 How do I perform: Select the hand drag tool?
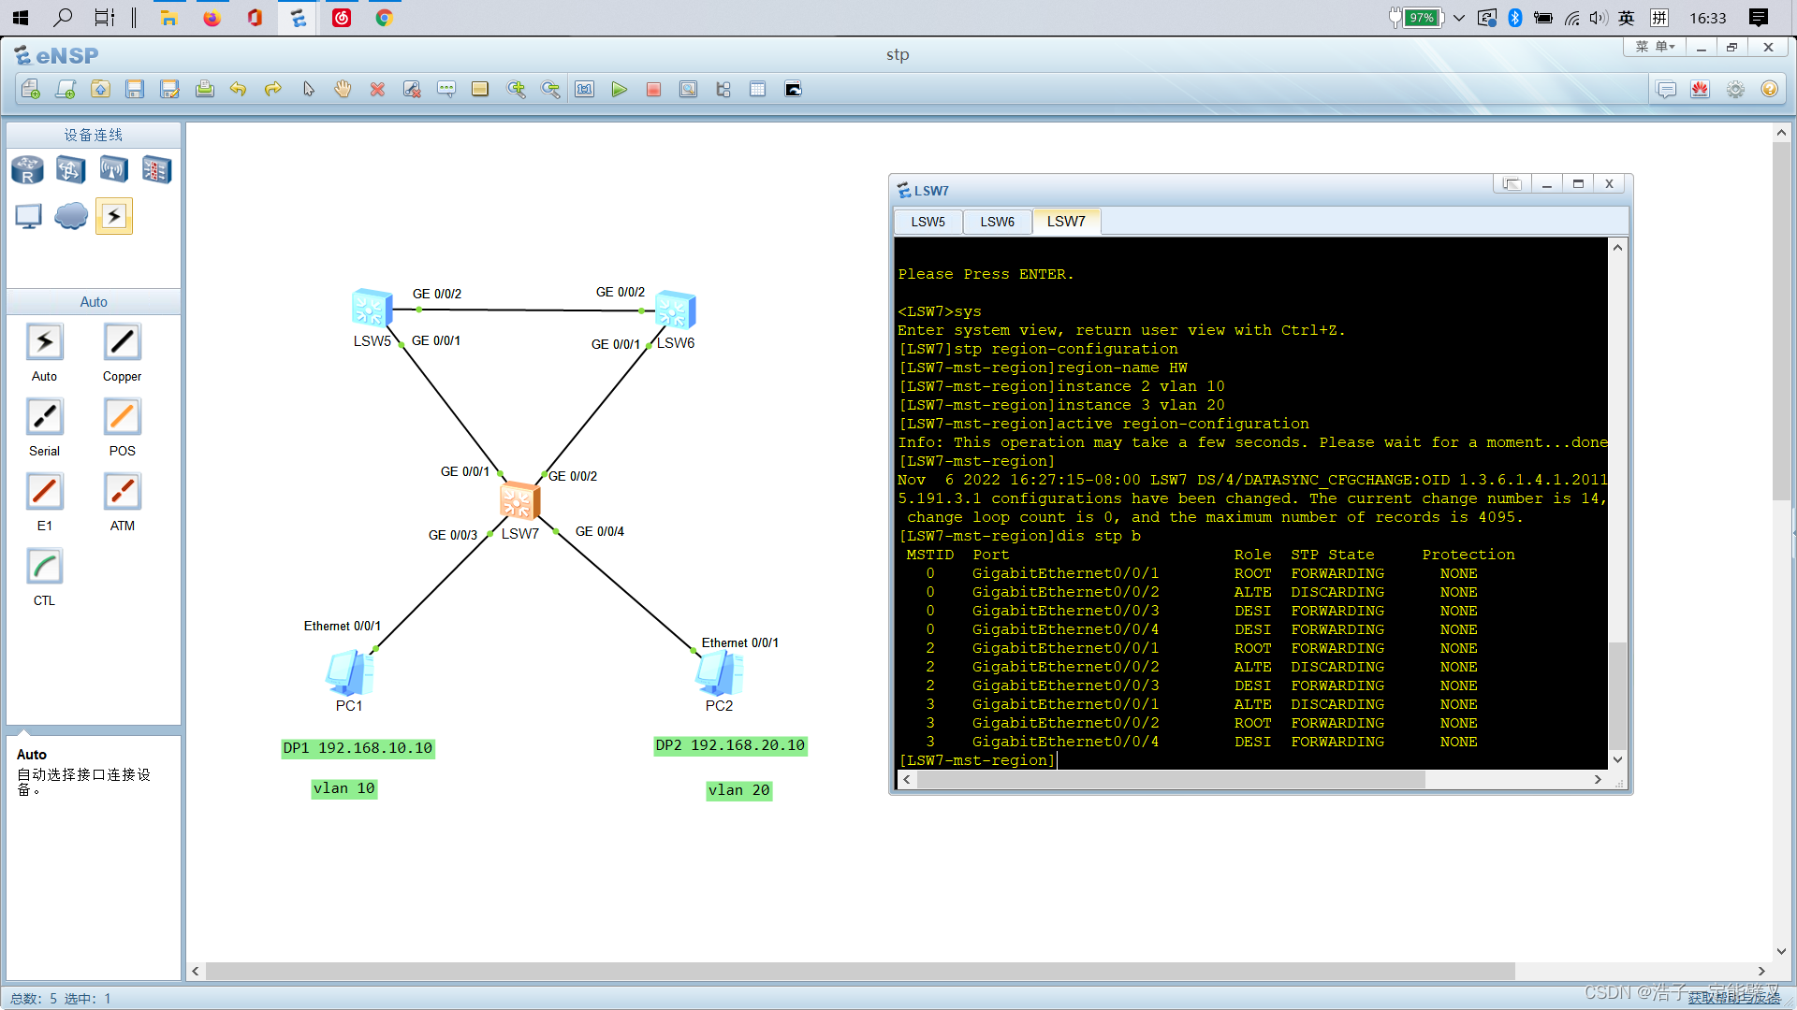pyautogui.click(x=343, y=90)
